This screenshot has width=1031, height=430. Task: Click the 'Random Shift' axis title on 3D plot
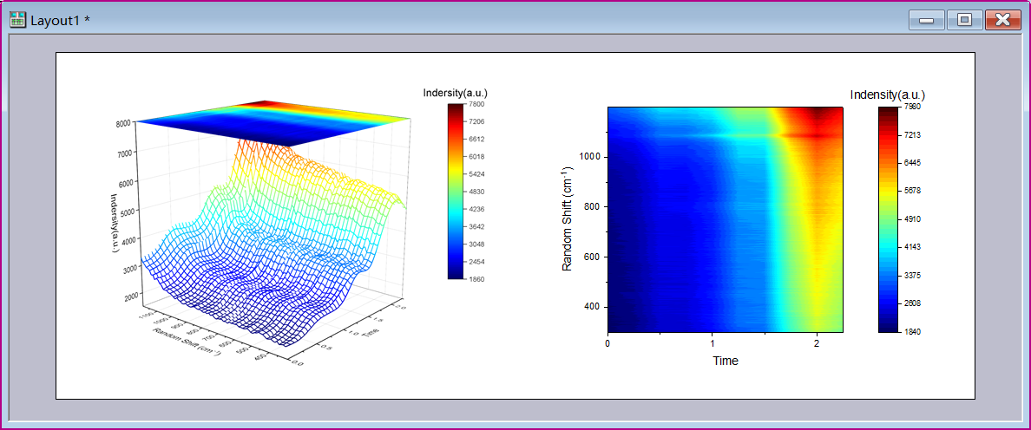[186, 342]
